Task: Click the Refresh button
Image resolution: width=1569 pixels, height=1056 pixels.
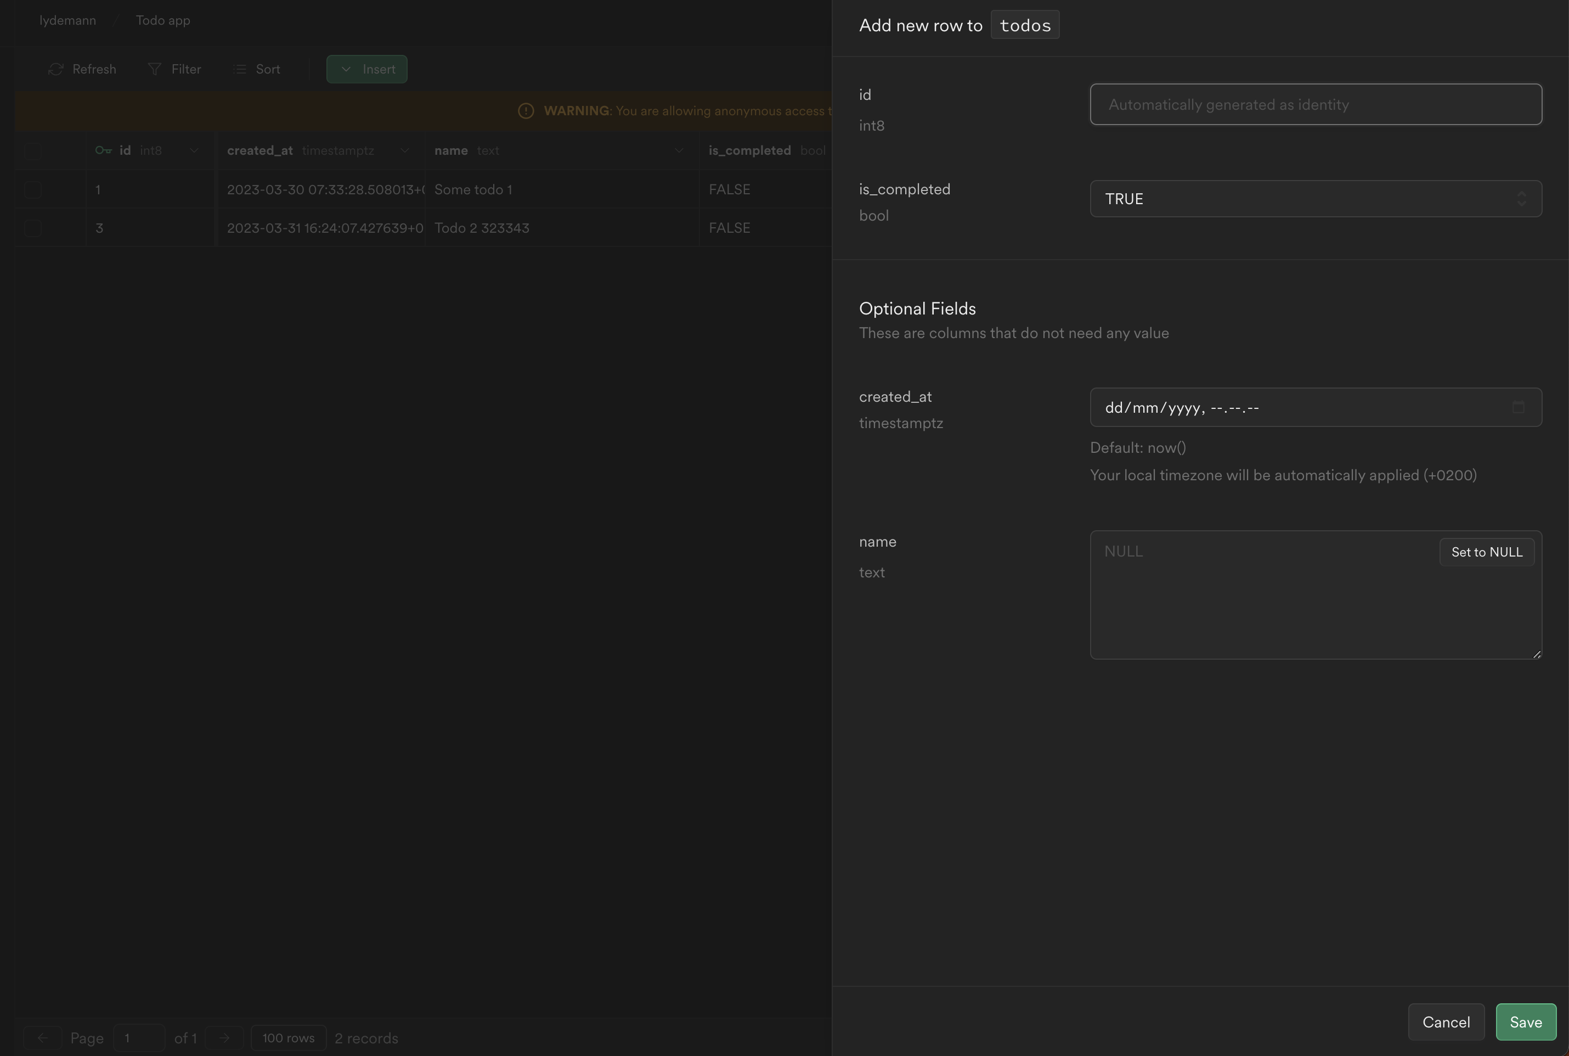Action: [x=82, y=69]
